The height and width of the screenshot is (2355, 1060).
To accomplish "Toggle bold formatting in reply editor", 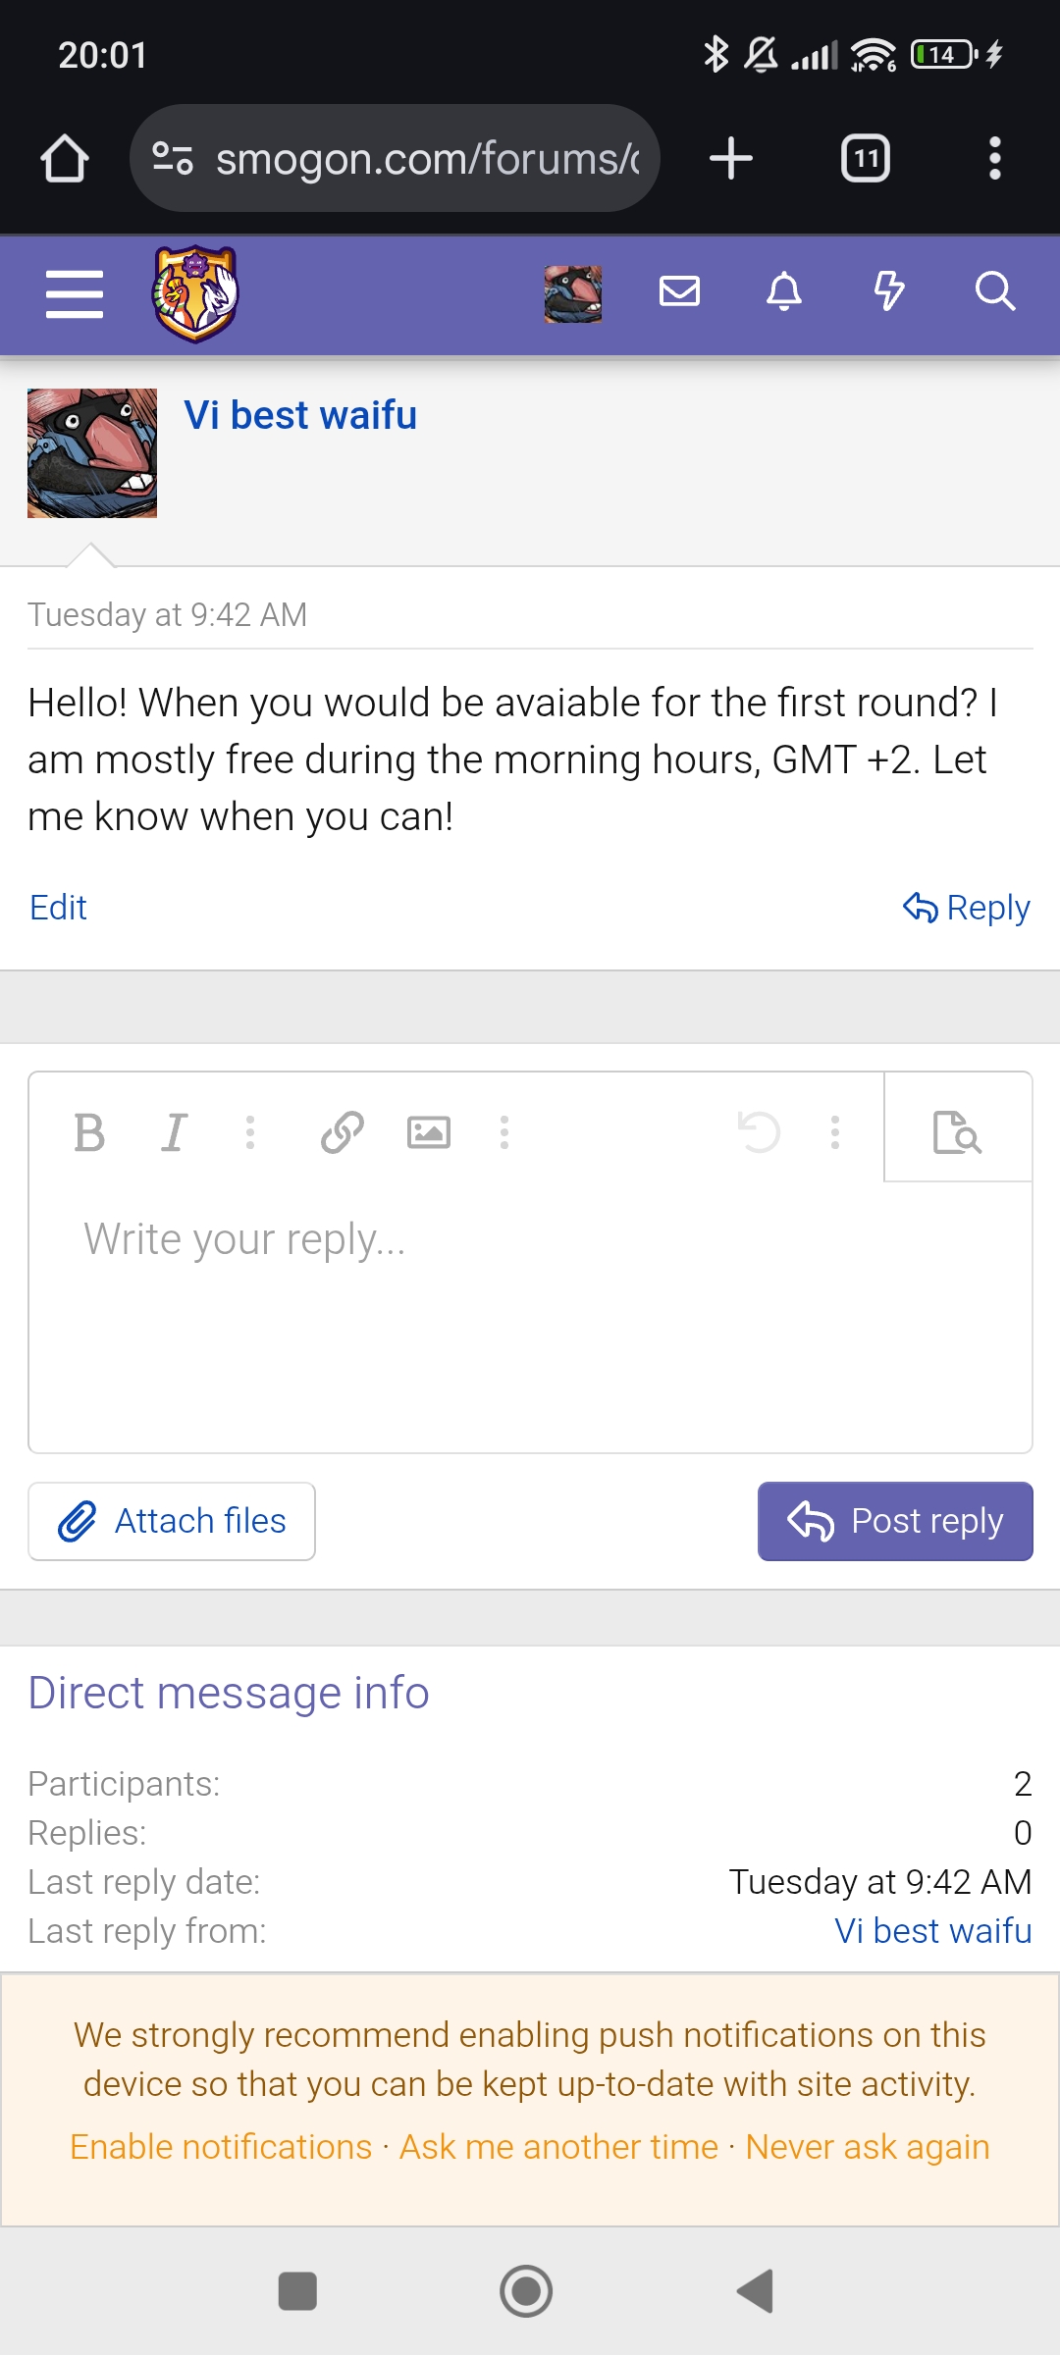I will click(x=89, y=1133).
